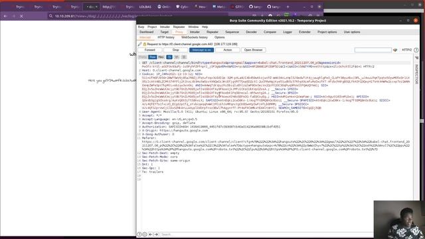The width and height of the screenshot is (425, 239).
Task: Click the previous search match arrow
Action: [x=151, y=234]
